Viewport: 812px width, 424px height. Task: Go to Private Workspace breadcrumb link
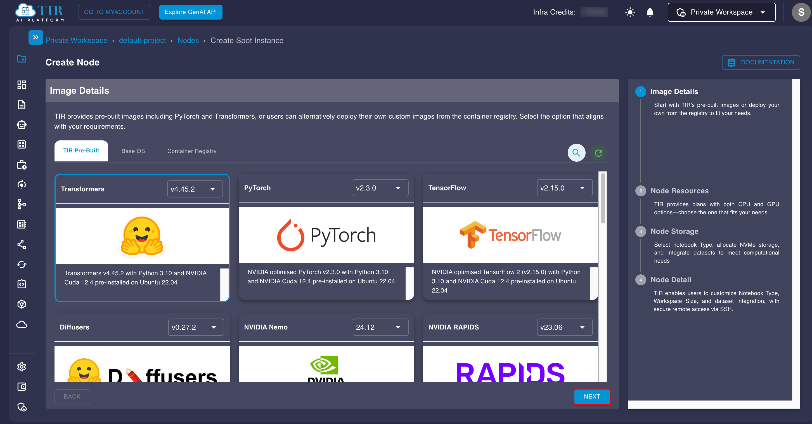[x=76, y=40]
